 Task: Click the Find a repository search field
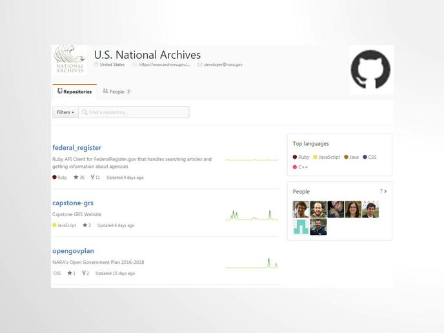pyautogui.click(x=134, y=112)
